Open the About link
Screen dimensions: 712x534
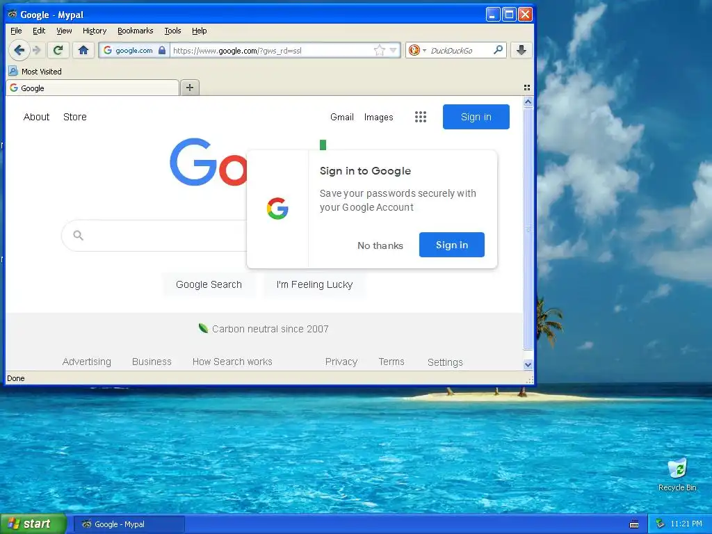[x=36, y=117]
